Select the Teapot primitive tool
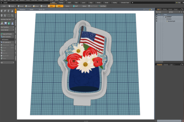Viewport: 184px width, 122px height. 5,15
